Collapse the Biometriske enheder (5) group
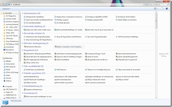 pyautogui.click(x=23, y=33)
